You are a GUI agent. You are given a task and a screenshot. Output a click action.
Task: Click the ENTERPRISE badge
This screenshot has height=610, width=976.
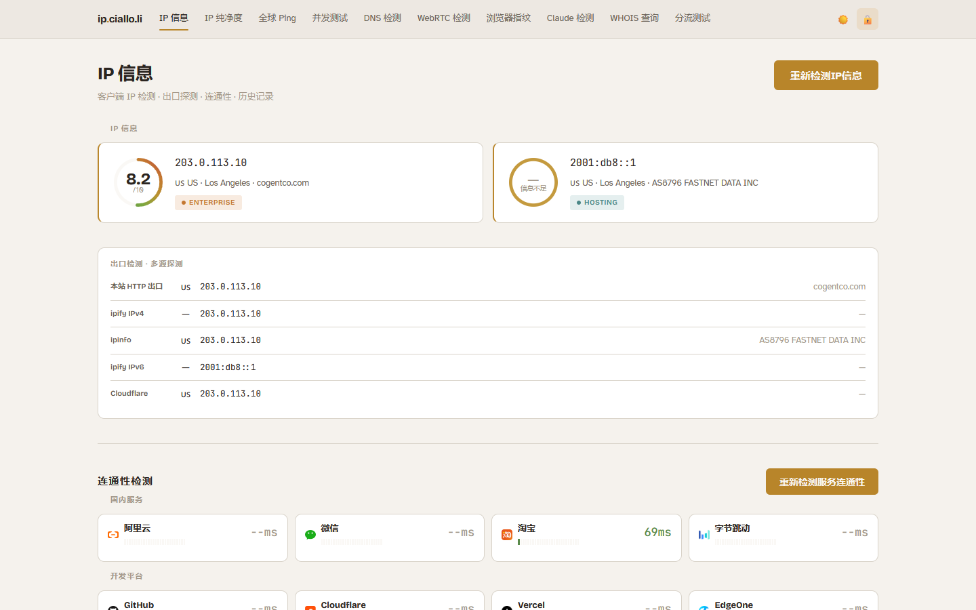click(208, 203)
